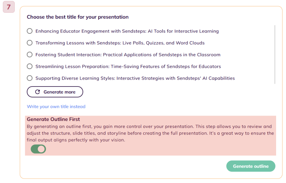Select radio circle for Supporting Diverse Learning Styles
This screenshot has height=183, width=286.
[29, 78]
